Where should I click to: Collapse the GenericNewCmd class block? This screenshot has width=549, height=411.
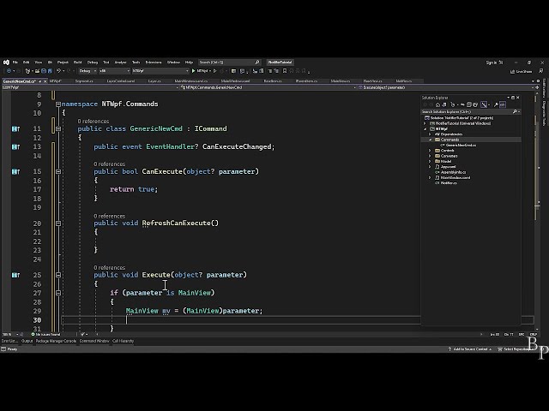pos(58,129)
